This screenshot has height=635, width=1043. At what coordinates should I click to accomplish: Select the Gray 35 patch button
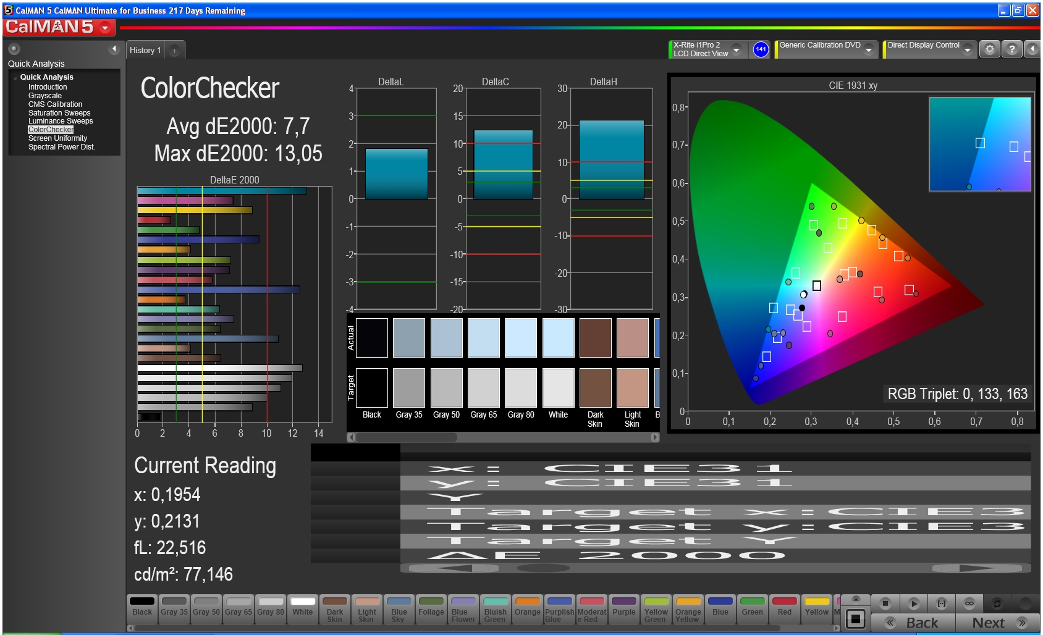174,609
